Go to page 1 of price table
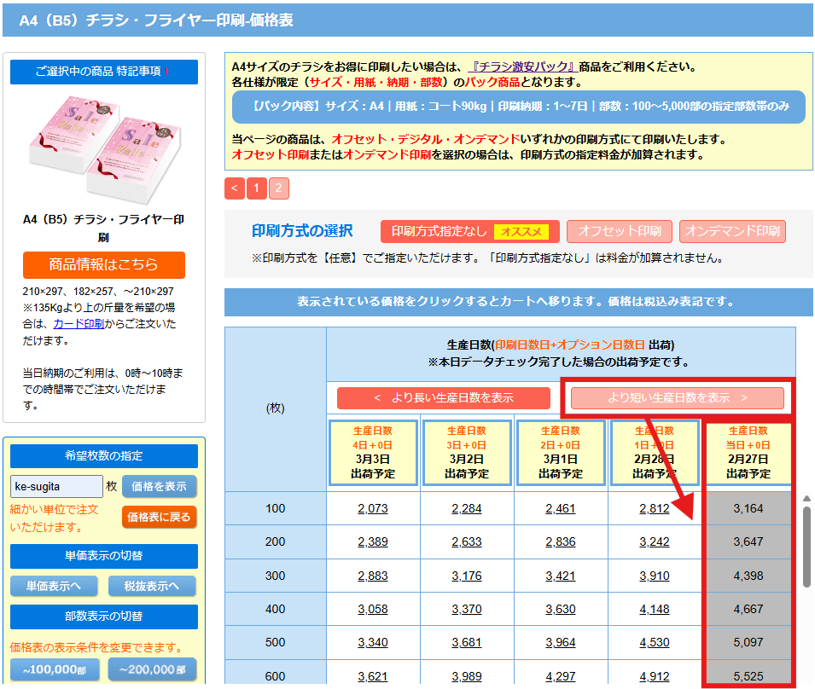This screenshot has width=815, height=689. point(257,188)
